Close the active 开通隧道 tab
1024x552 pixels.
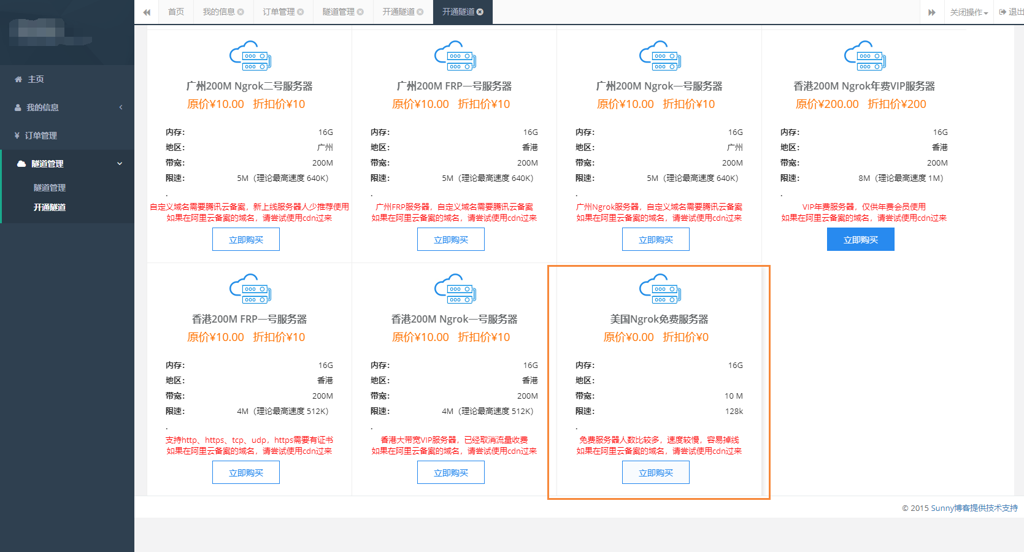(480, 12)
